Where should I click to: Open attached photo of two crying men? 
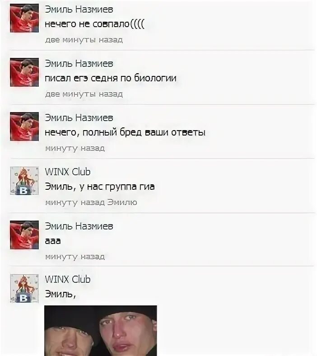click(101, 331)
